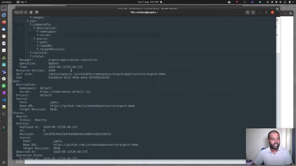Open Visual Studio Code from the dock

[4, 100]
